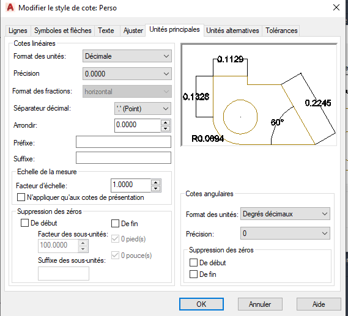The height and width of the screenshot is (316, 348).
Task: Increase the Arrondir value with up arrow
Action: [165, 123]
